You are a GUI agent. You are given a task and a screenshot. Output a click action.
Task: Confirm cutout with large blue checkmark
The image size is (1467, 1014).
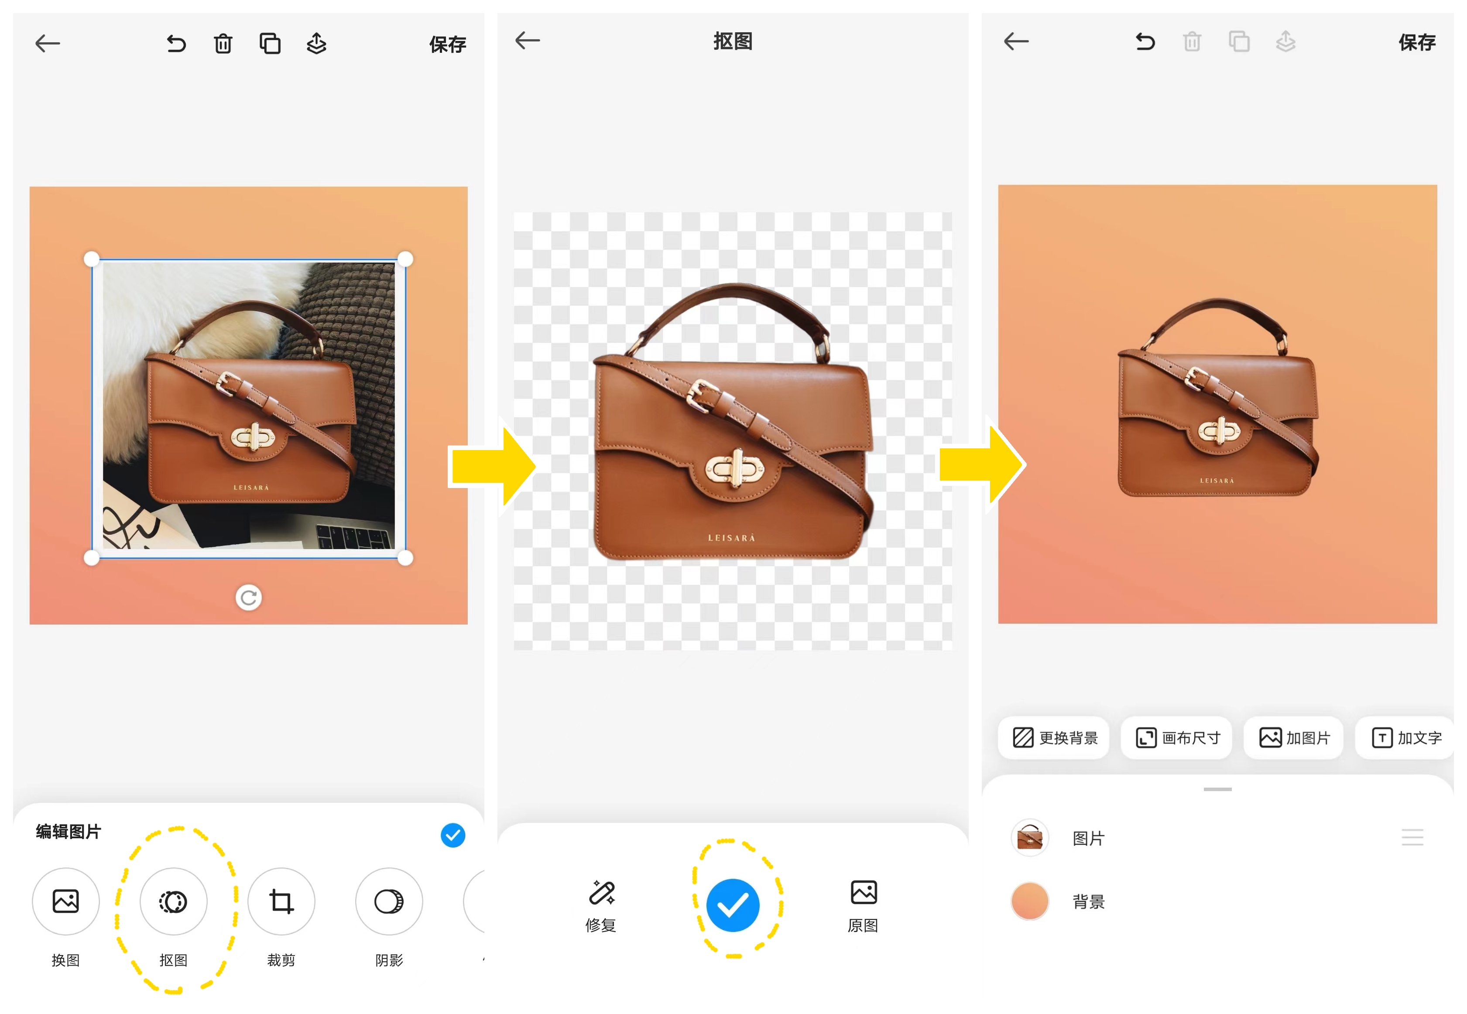pyautogui.click(x=733, y=905)
